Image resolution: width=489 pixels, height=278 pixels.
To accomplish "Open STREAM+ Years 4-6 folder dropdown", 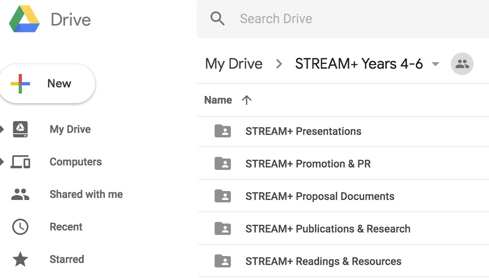I will click(x=435, y=64).
